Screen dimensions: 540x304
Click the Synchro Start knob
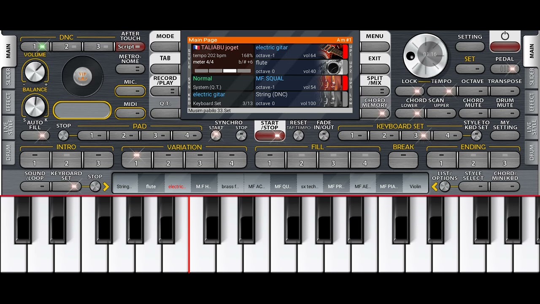coord(216,136)
